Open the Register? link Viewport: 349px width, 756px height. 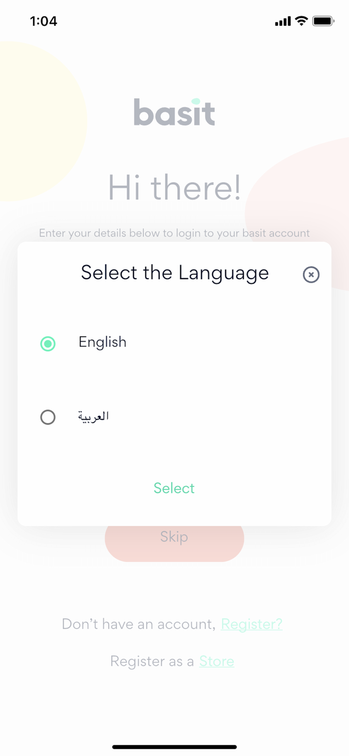pyautogui.click(x=251, y=624)
